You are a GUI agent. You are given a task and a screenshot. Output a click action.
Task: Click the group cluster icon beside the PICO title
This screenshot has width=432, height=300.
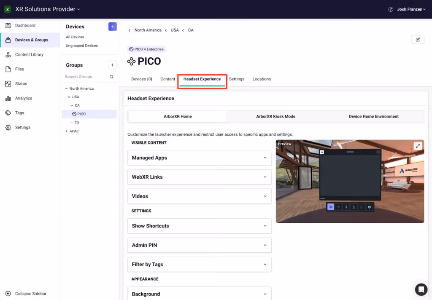coord(132,62)
